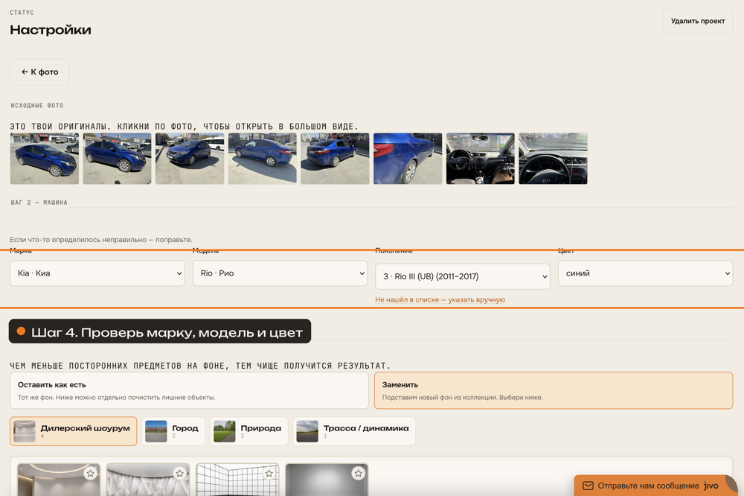Screen dimensions: 744x496
Task: Open third photo with white bus behind
Action: click(x=190, y=159)
